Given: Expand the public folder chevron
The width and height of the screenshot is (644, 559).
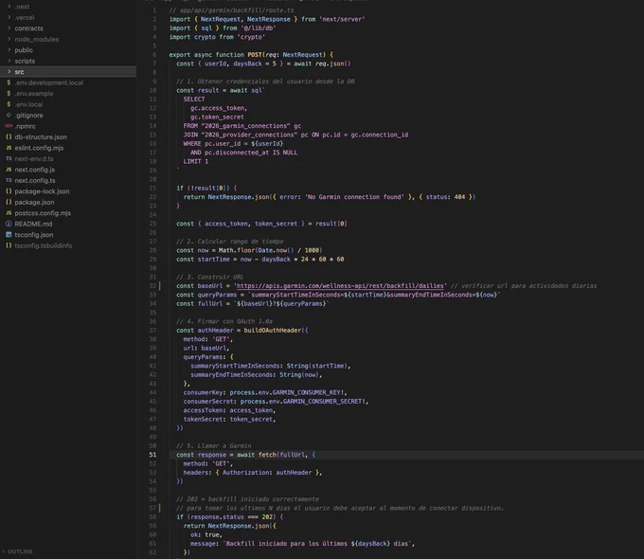Looking at the screenshot, I should point(9,49).
